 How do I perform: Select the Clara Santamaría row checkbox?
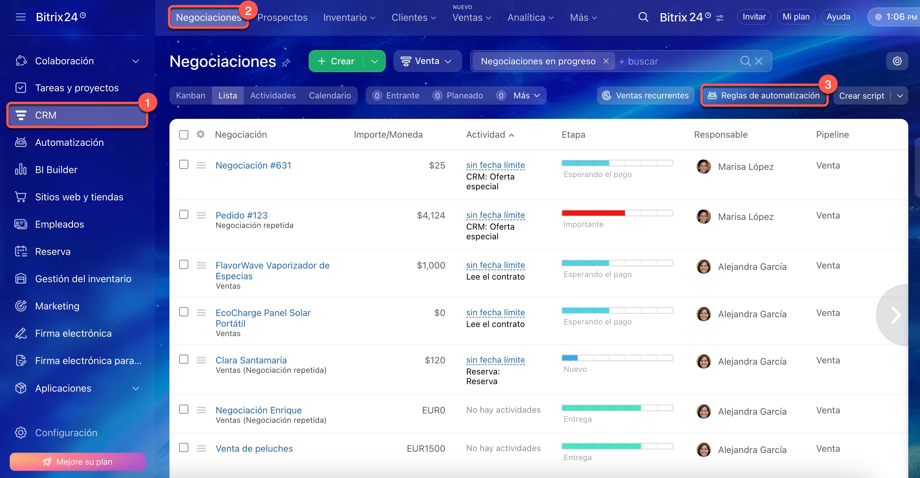point(183,359)
